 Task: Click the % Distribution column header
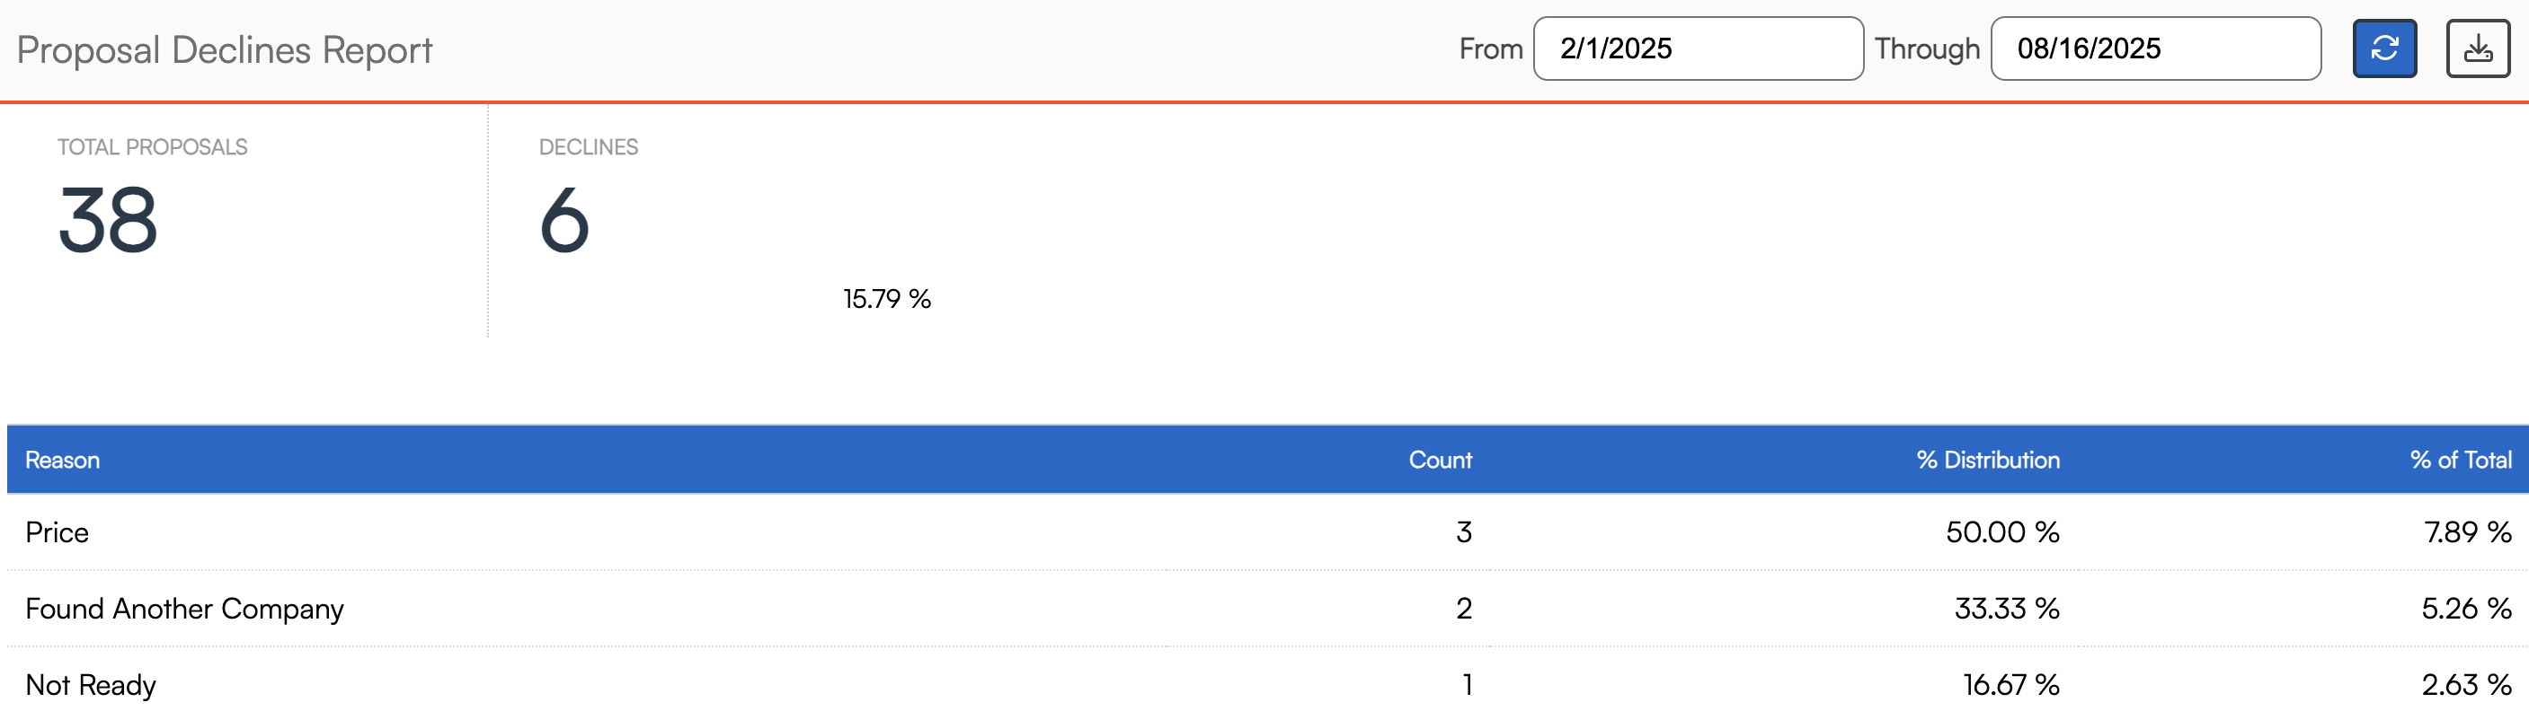point(1987,460)
